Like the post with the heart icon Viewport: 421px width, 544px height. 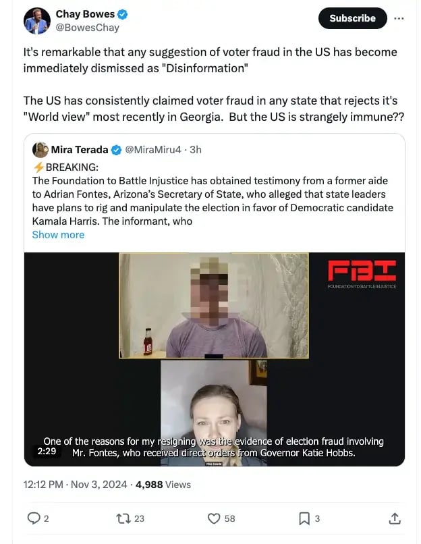[214, 518]
